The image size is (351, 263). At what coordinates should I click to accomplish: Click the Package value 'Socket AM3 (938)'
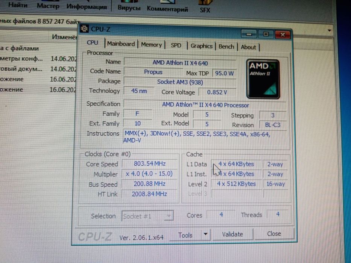tap(180, 82)
